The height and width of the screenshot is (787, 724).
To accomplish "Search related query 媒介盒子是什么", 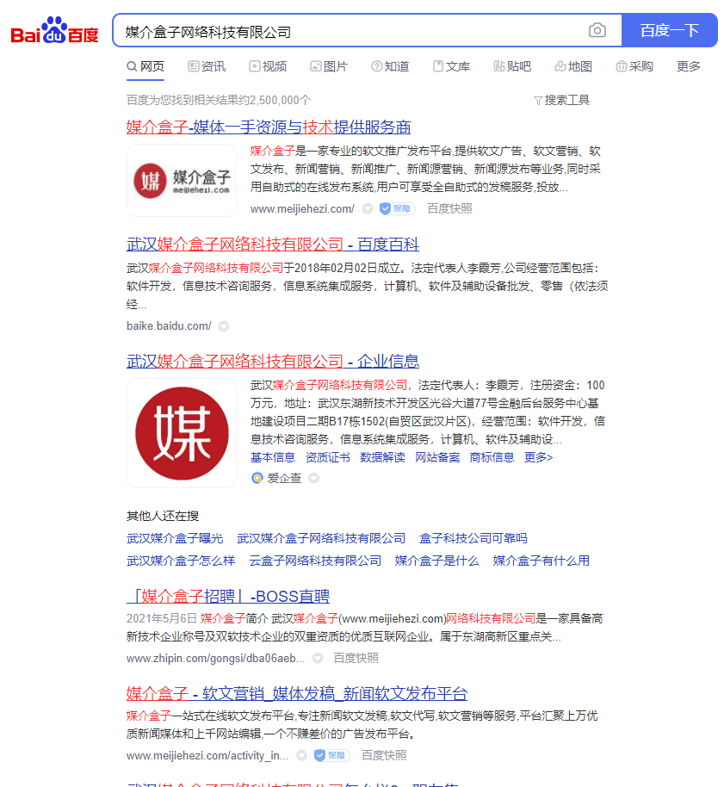I will pyautogui.click(x=437, y=561).
